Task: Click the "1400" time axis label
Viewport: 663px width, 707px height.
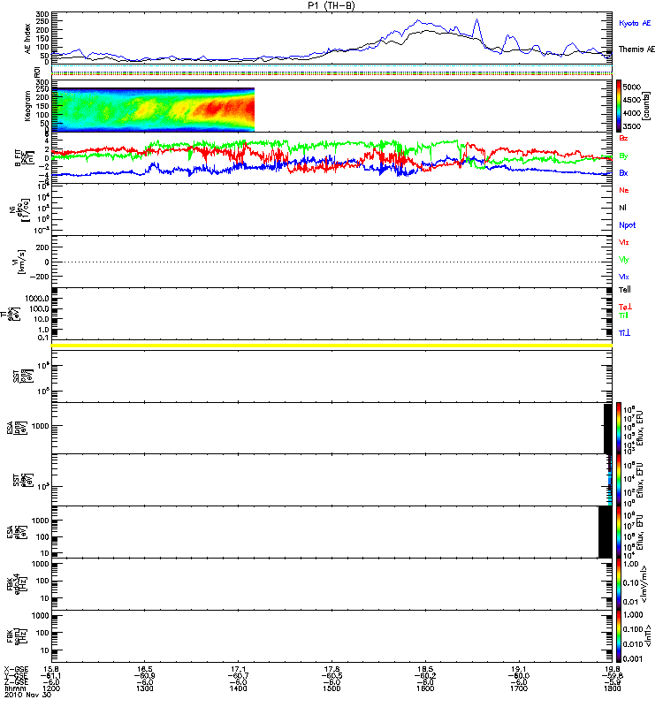Action: point(238,688)
